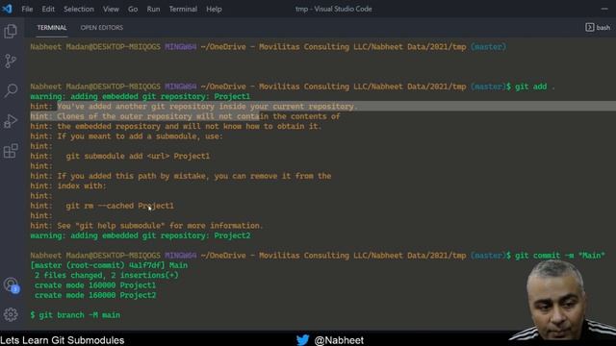This screenshot has height=346, width=616.
Task: Switch to the TERMINAL tab
Action: pos(52,28)
